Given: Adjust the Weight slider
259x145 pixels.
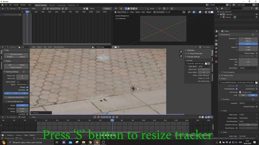Looking at the screenshot, I should (22, 106).
